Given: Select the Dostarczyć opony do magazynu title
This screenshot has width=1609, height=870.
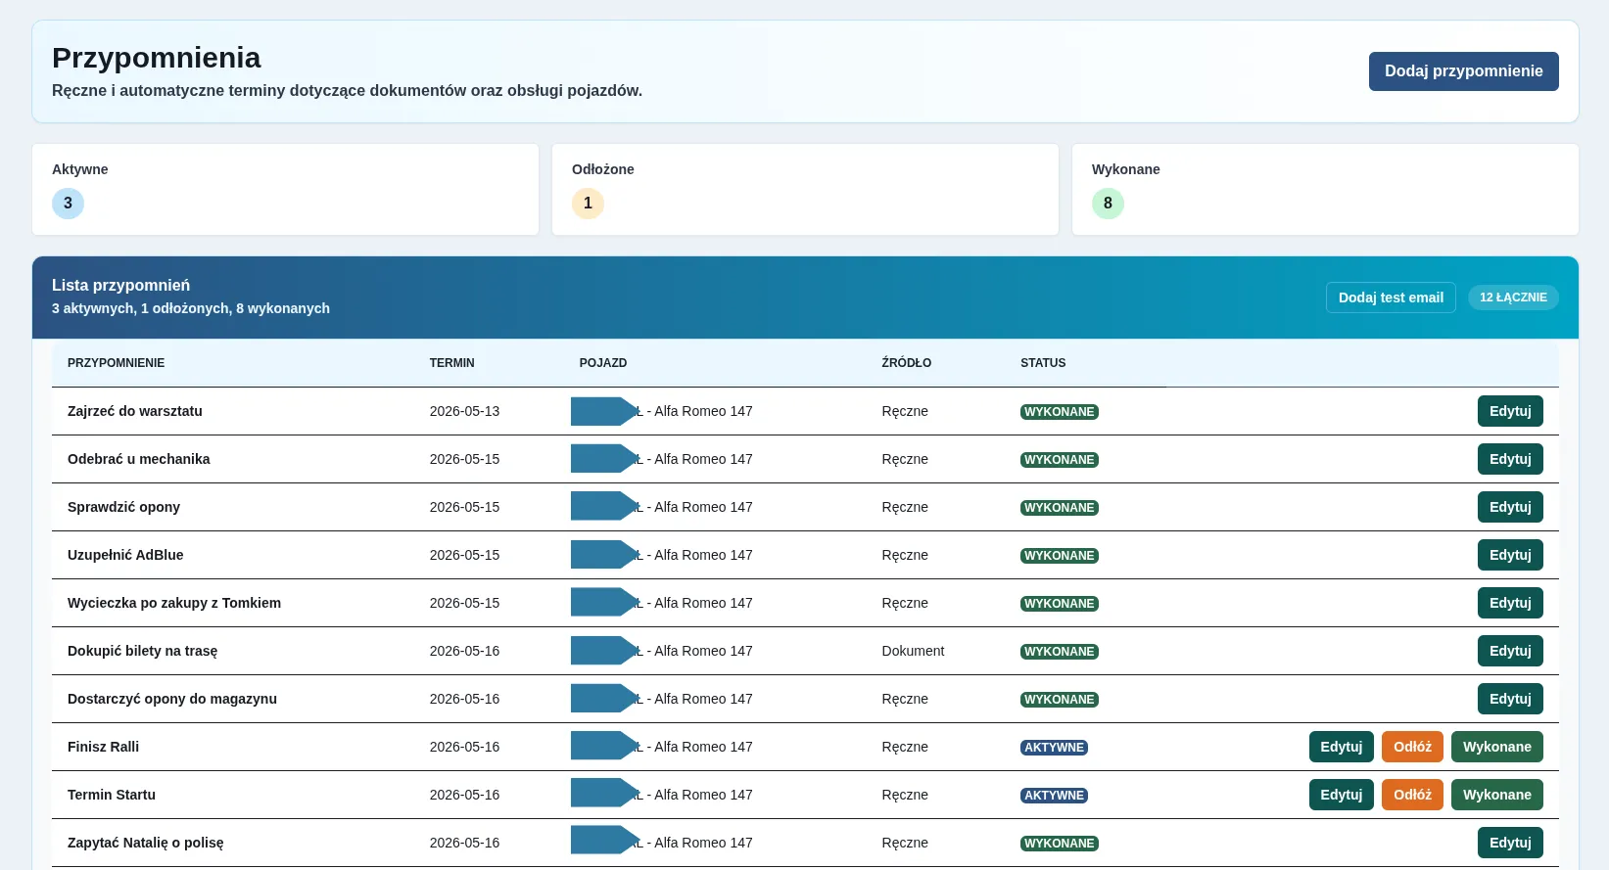Looking at the screenshot, I should (172, 699).
